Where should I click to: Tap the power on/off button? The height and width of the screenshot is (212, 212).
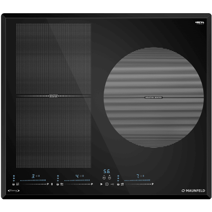click(x=107, y=184)
